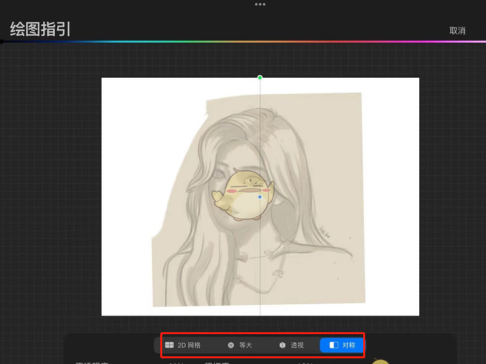Screen dimensions: 486x364
Task: Select the 对称 symmetry guide tab
Action: [342, 345]
